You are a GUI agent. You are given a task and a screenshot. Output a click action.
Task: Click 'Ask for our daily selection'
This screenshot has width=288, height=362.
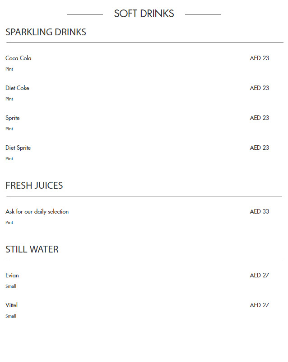(x=37, y=211)
